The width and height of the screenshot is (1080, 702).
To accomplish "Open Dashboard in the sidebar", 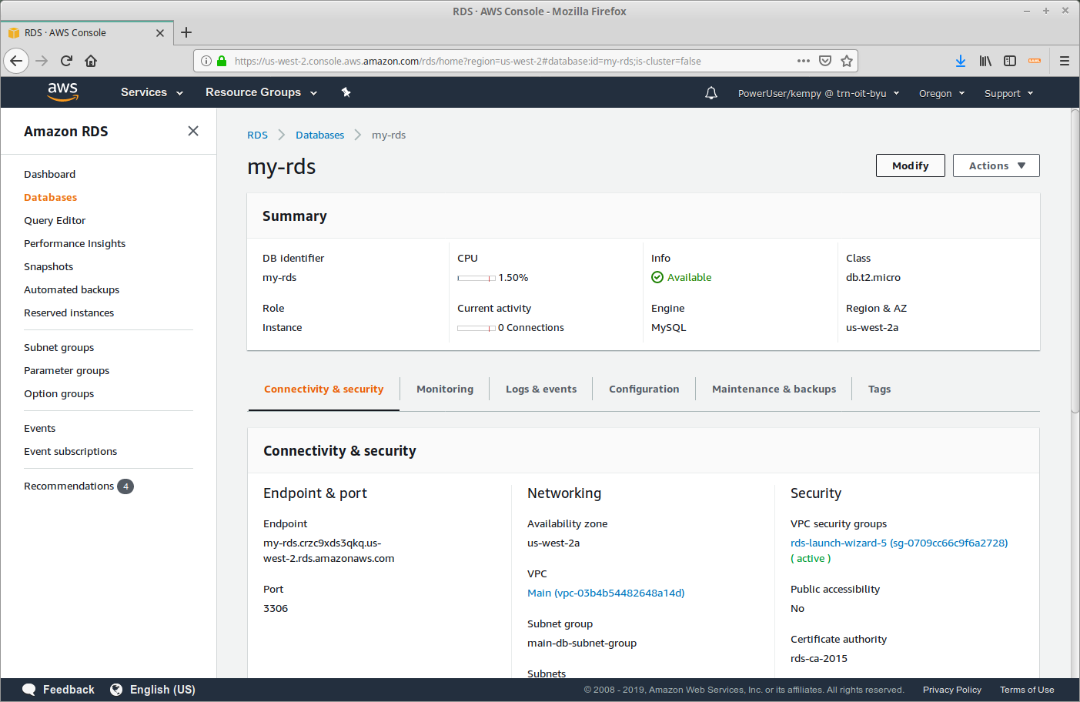I will (x=49, y=175).
